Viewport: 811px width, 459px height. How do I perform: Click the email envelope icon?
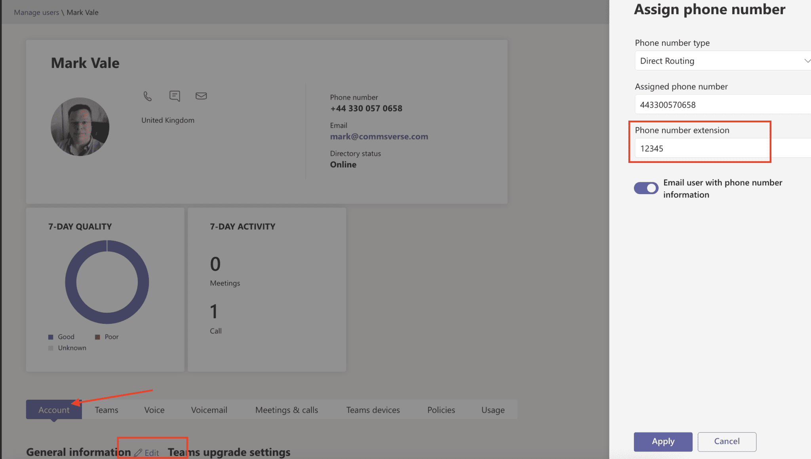coord(201,96)
